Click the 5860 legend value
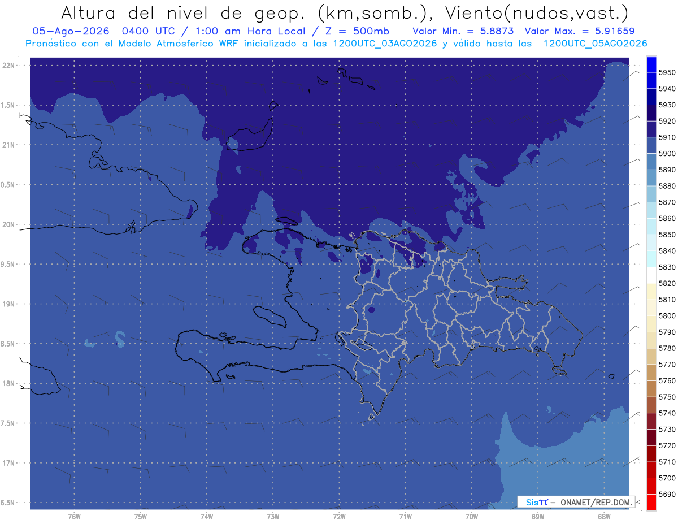678x524 pixels. [x=667, y=219]
